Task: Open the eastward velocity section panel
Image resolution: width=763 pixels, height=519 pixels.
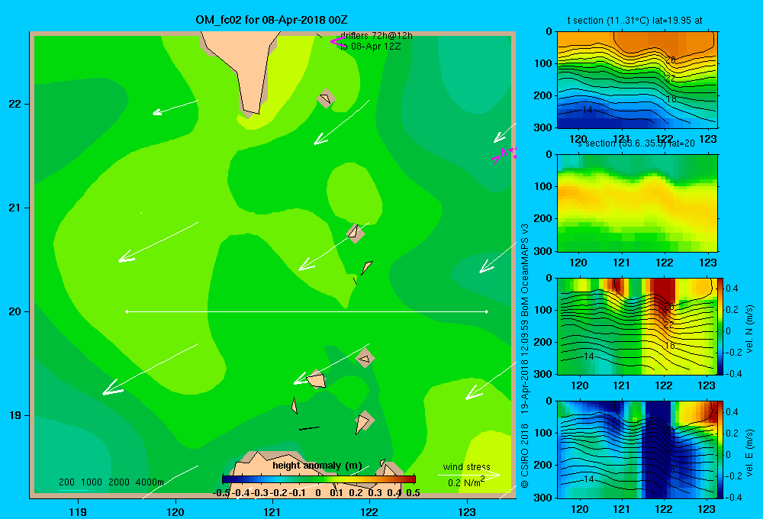Action: coord(637,450)
